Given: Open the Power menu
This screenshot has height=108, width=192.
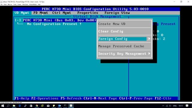Looking at the screenshot, I should click(19, 4).
